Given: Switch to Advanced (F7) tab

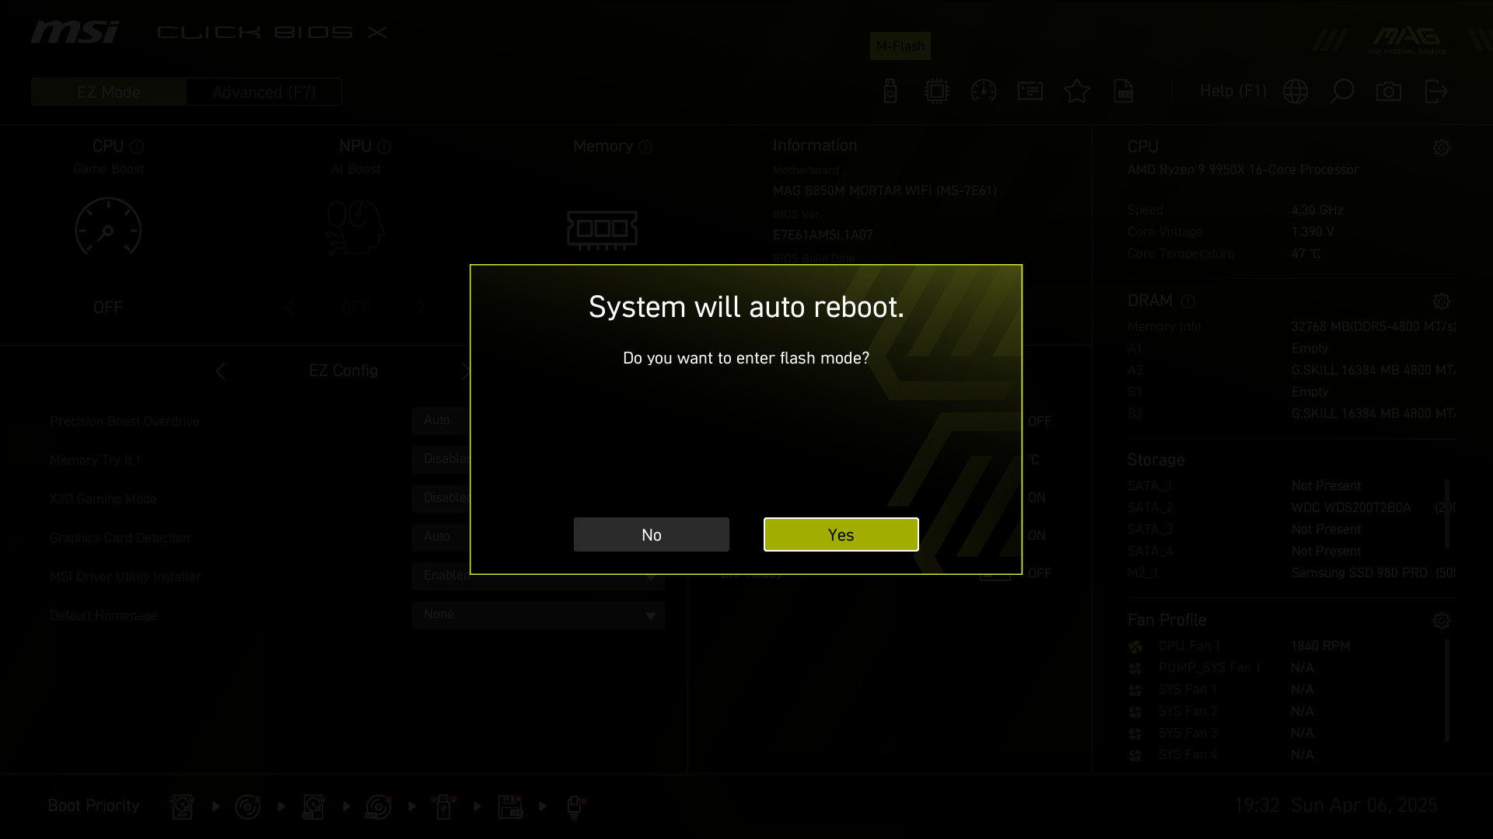Looking at the screenshot, I should (x=264, y=92).
